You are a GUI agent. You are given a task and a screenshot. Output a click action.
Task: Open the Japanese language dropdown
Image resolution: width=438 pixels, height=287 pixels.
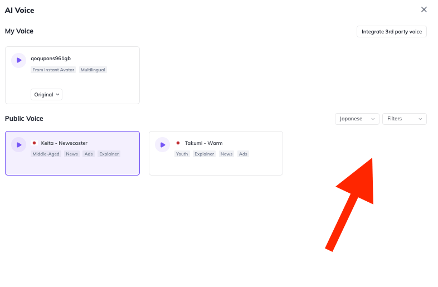(357, 119)
